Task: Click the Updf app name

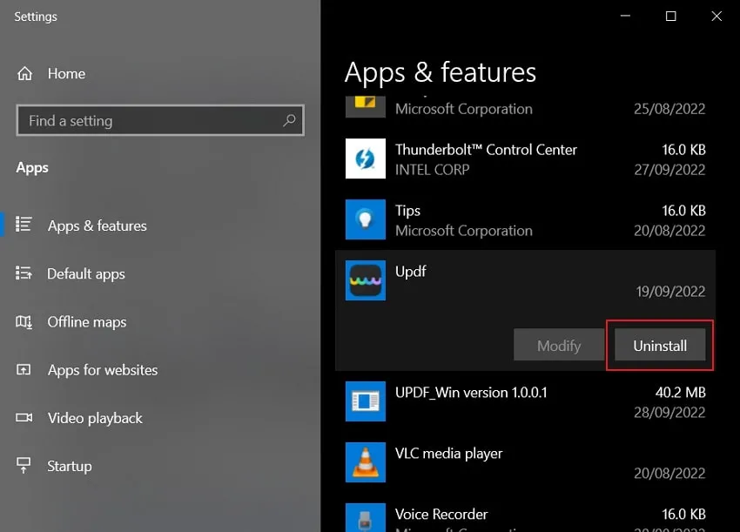Action: pos(410,272)
